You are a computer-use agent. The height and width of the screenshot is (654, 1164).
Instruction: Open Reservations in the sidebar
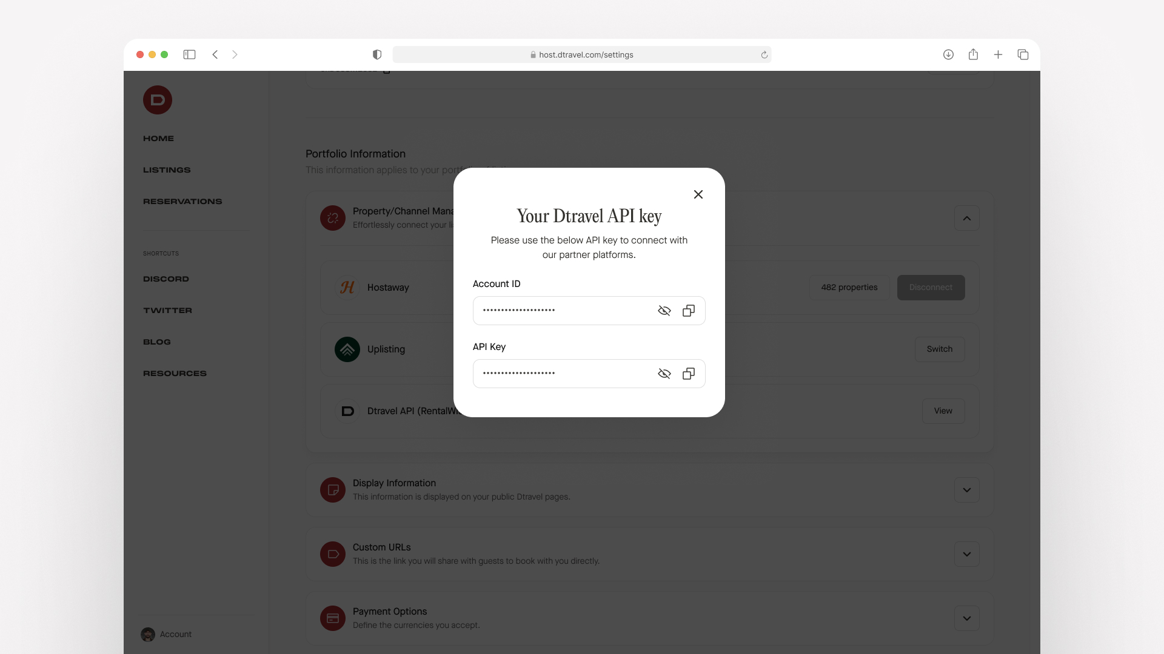(182, 202)
